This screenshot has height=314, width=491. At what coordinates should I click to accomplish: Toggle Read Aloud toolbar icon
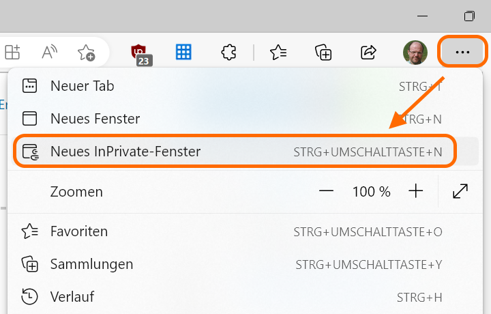[x=50, y=52]
